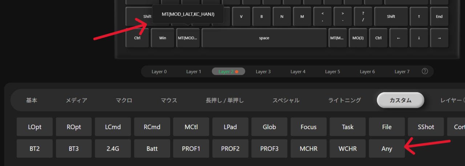Open the メディア keycode category
The height and width of the screenshot is (166, 465).
click(x=76, y=100)
